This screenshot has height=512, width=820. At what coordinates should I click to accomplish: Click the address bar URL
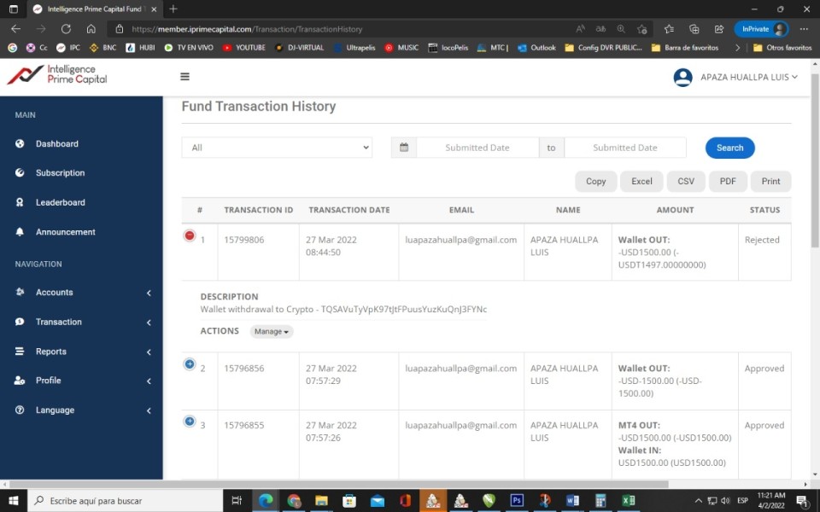tap(247, 29)
